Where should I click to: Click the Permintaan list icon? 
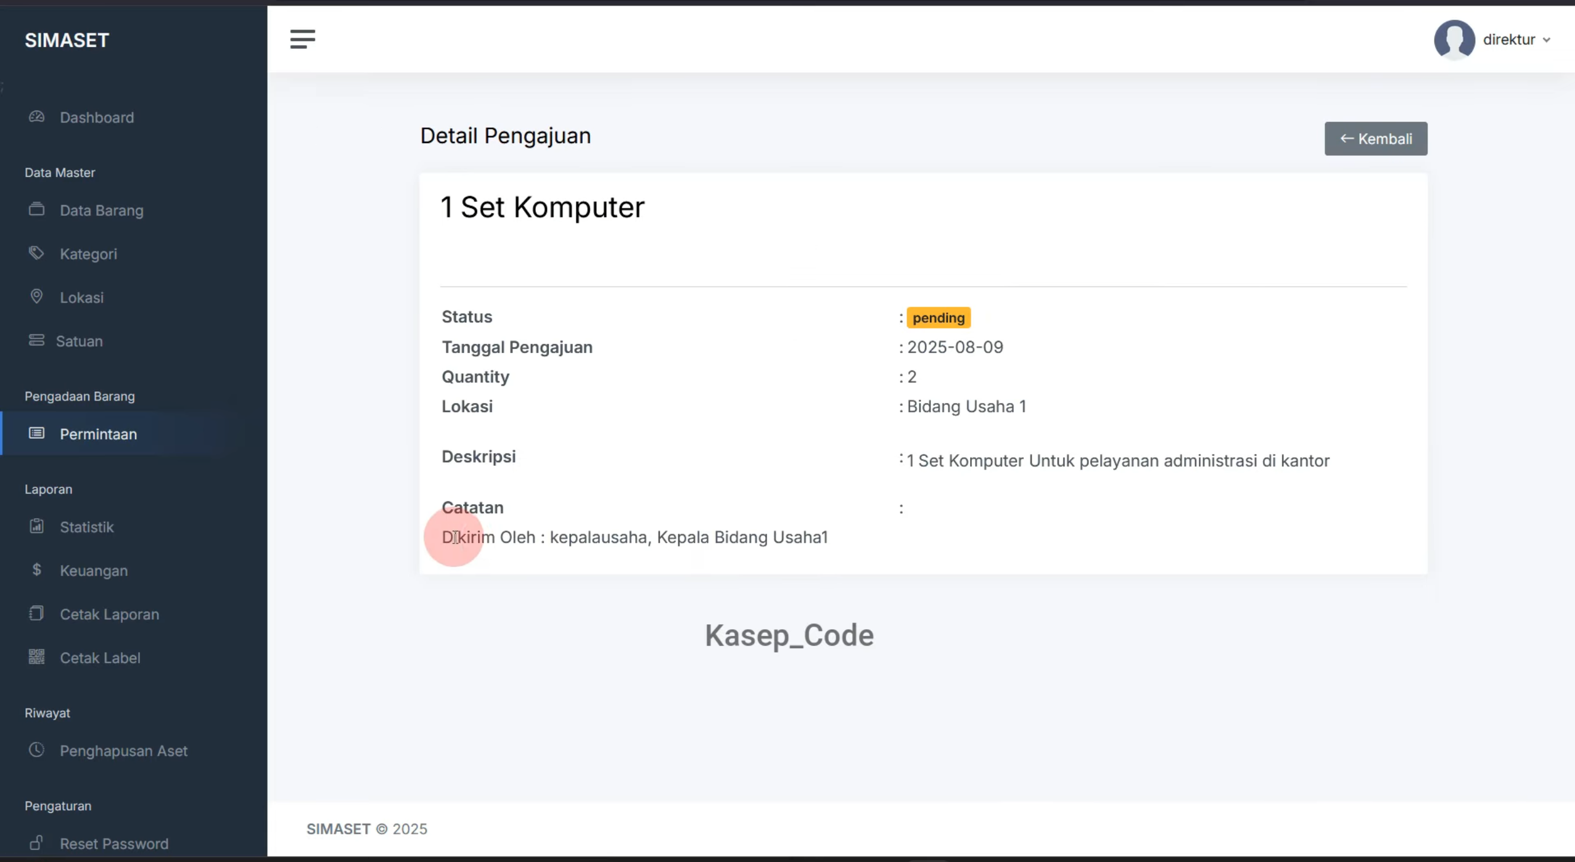36,433
